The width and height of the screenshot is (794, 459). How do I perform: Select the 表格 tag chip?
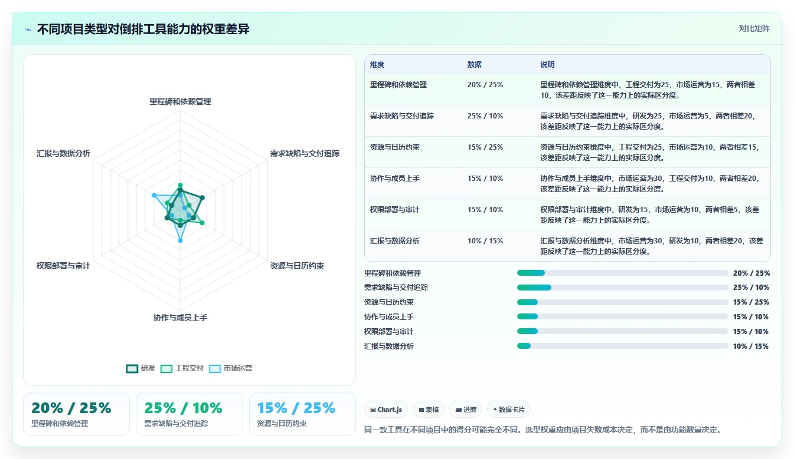pos(429,410)
